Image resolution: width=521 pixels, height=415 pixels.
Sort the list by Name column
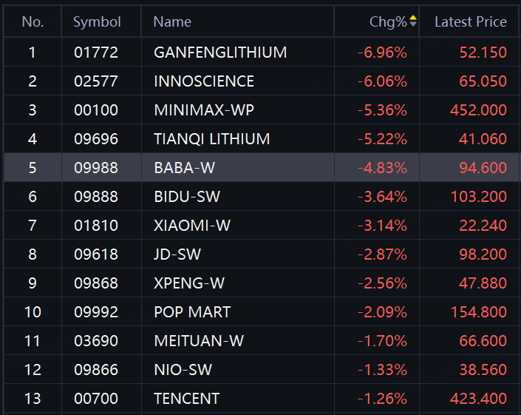click(x=237, y=21)
